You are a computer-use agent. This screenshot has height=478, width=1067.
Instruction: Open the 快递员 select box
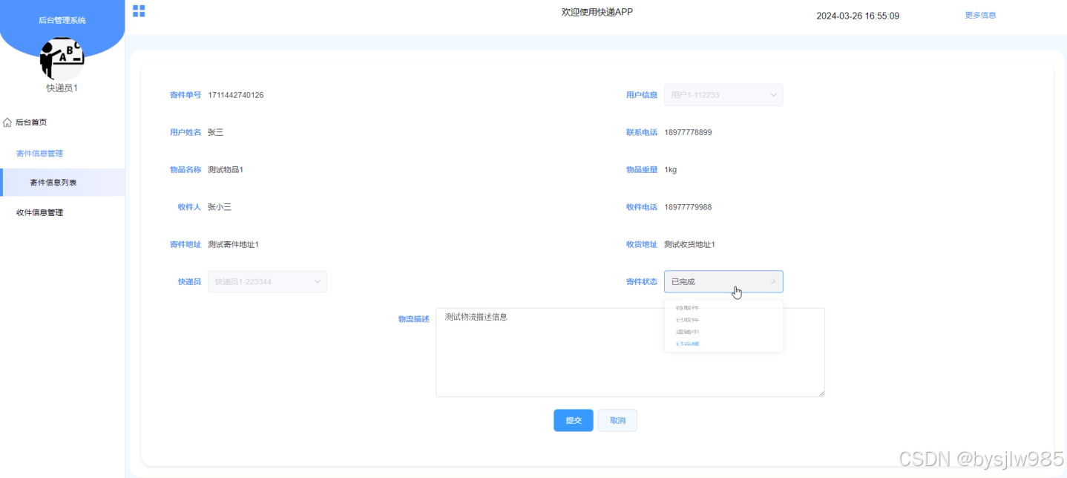click(x=267, y=281)
